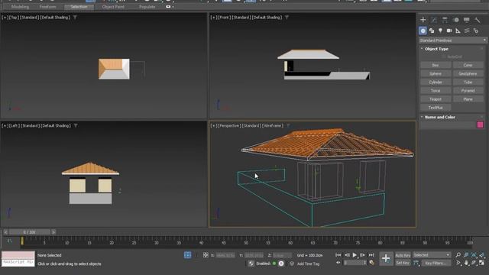
Task: Open the Utilities tab (wrench icon)
Action: click(478, 20)
